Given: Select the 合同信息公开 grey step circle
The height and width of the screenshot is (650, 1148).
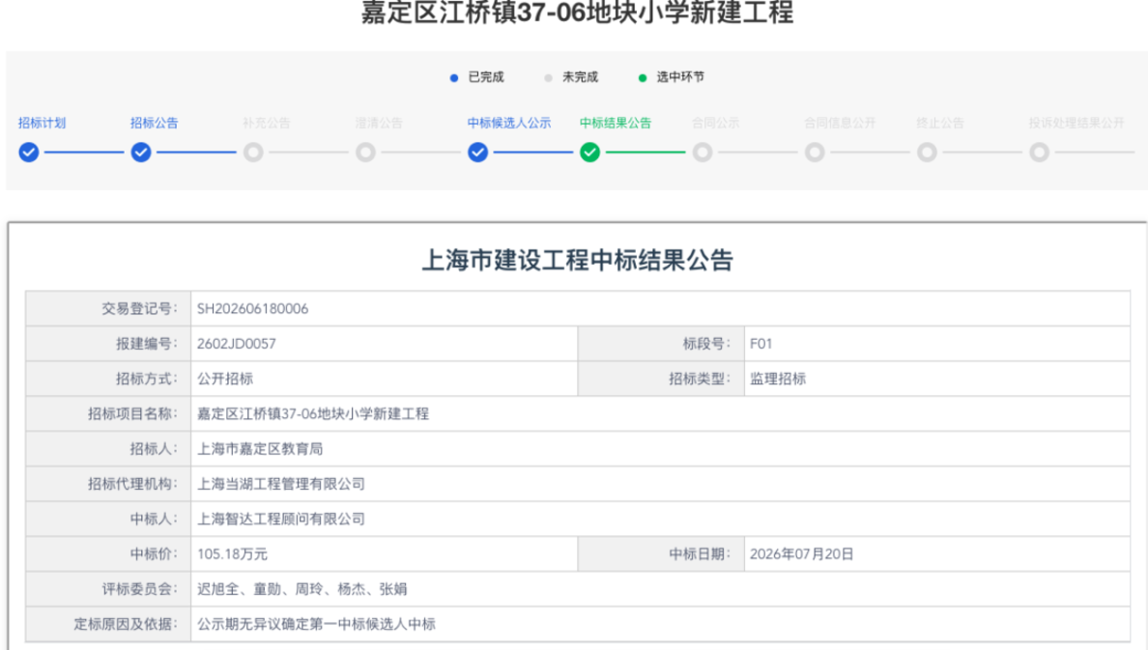Looking at the screenshot, I should [815, 153].
